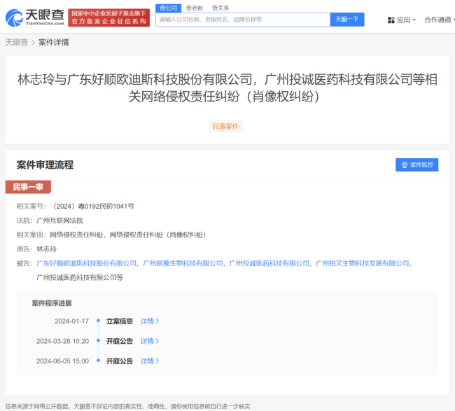Select the 查公司 search tab
This screenshot has height=411, width=455.
tap(168, 8)
